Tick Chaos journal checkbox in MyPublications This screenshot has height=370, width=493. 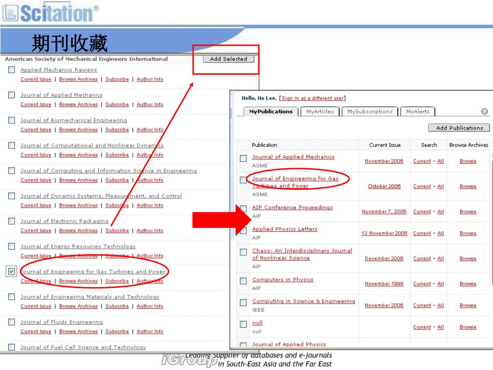coord(243,252)
